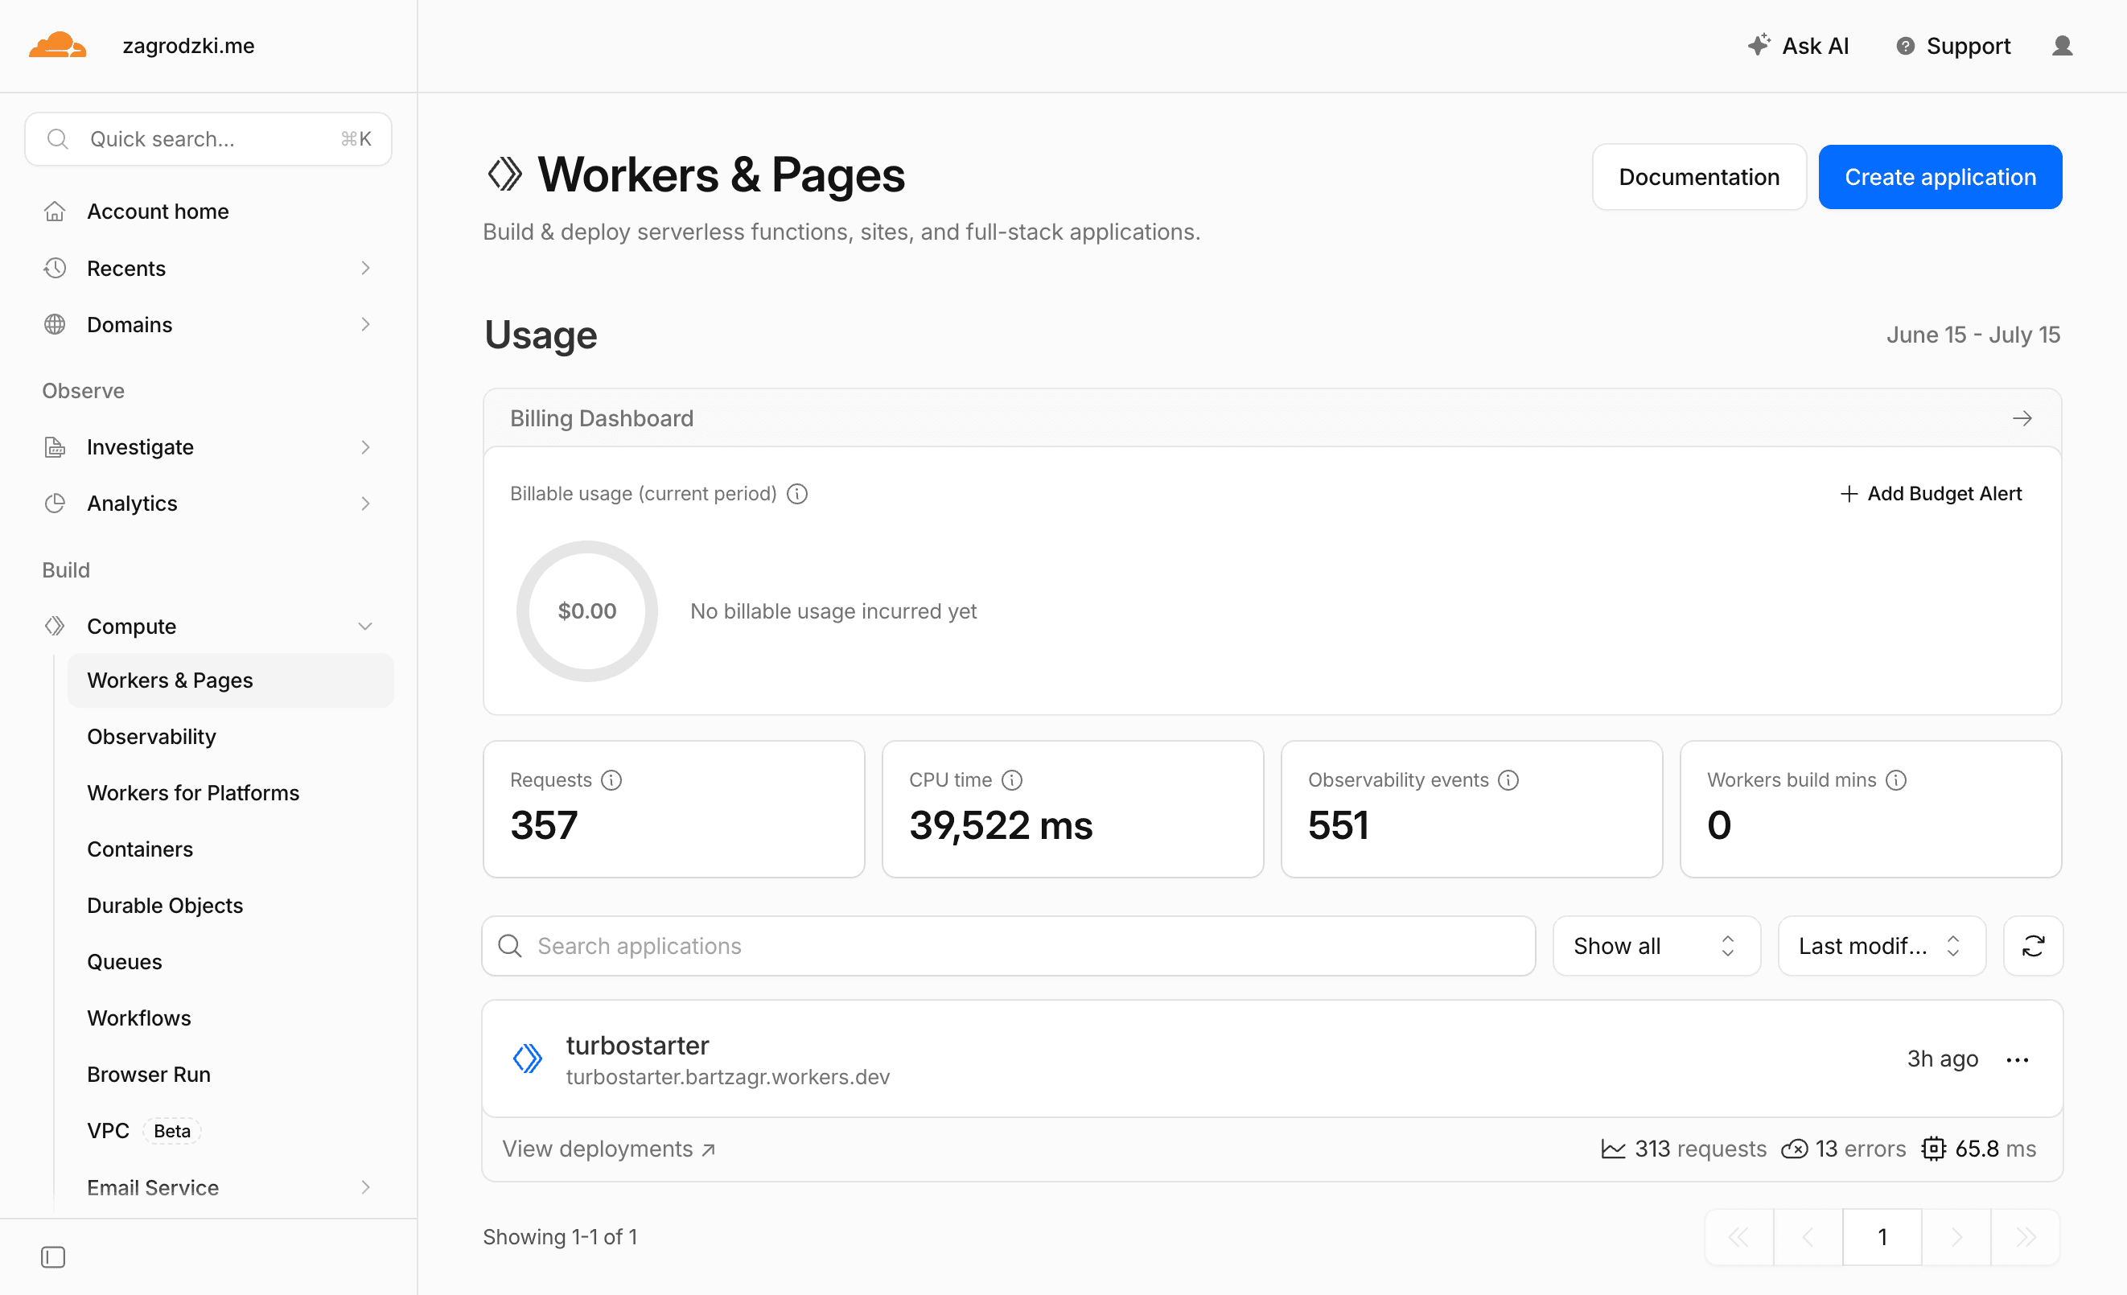Select Workers & Pages in sidebar
This screenshot has height=1295, width=2127.
pyautogui.click(x=231, y=680)
